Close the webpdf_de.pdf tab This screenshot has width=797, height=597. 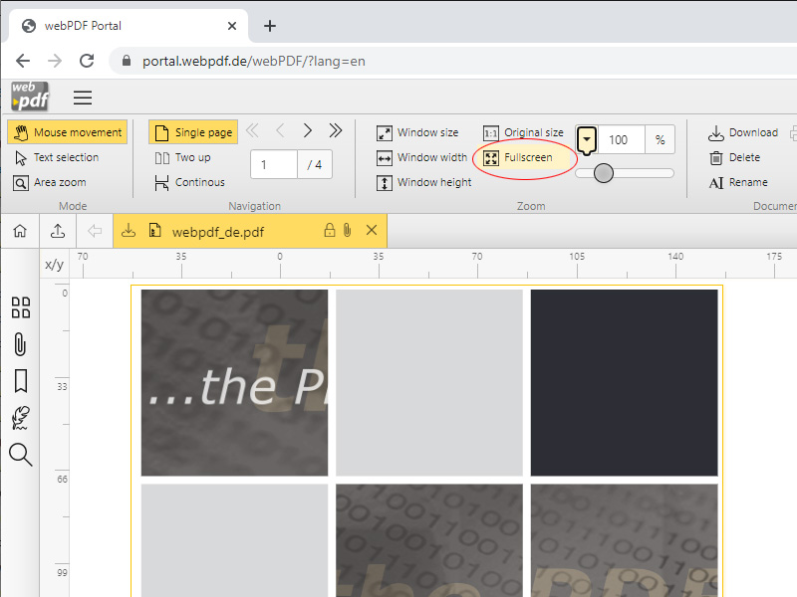(372, 231)
